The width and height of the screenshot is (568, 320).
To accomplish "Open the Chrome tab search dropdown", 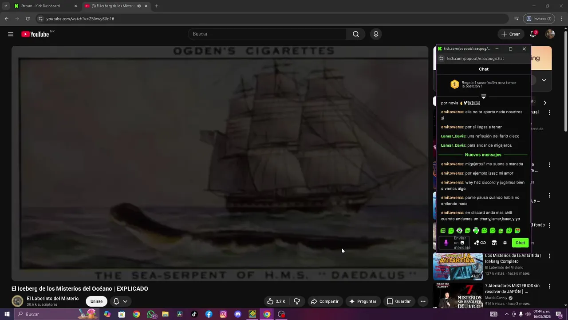I will point(6,6).
